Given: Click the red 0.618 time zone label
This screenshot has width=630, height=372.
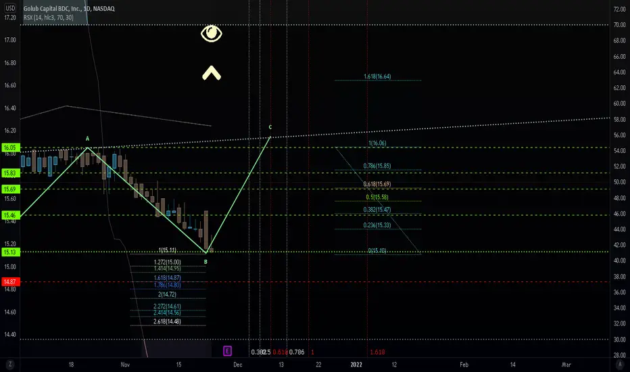Looking at the screenshot, I should point(280,352).
